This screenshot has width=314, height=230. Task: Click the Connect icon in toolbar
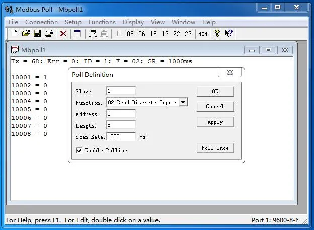point(93,33)
